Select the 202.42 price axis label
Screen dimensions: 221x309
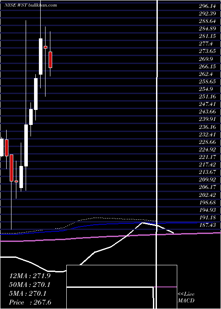click(207, 195)
